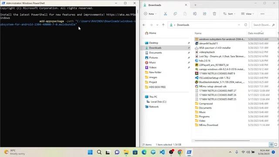Select the MEmu Download folder
This screenshot has width=279, height=157.
[208, 125]
